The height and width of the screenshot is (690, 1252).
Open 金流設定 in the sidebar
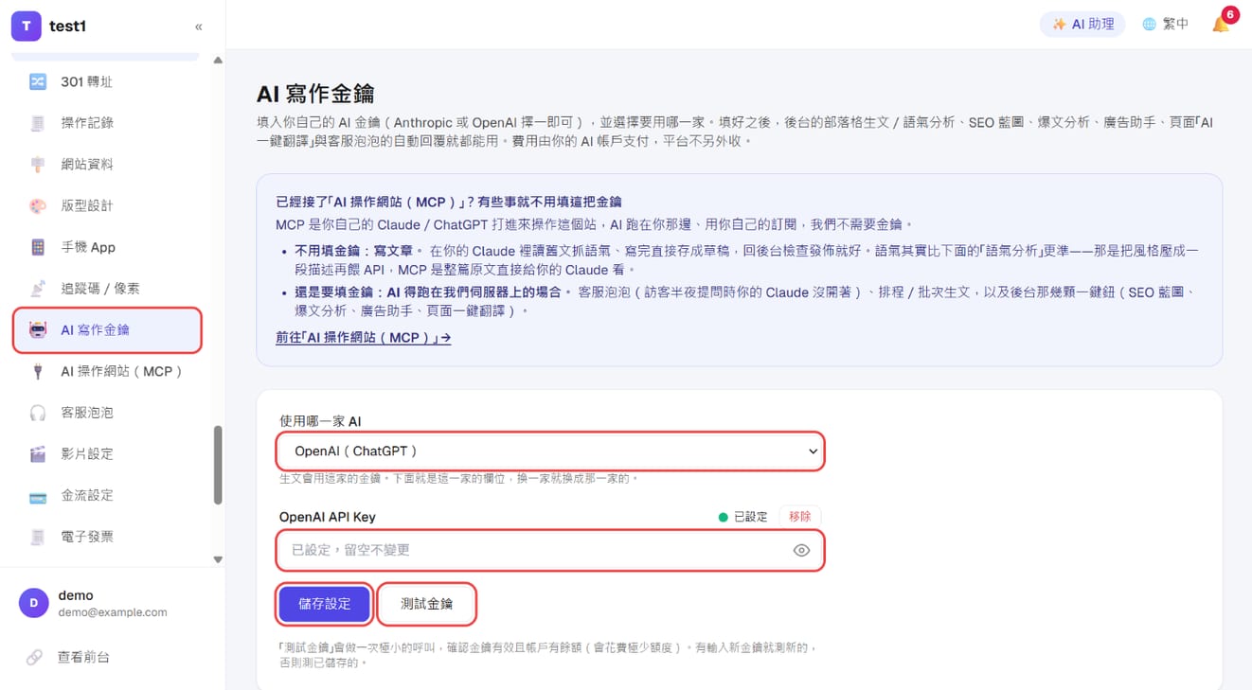click(x=107, y=495)
